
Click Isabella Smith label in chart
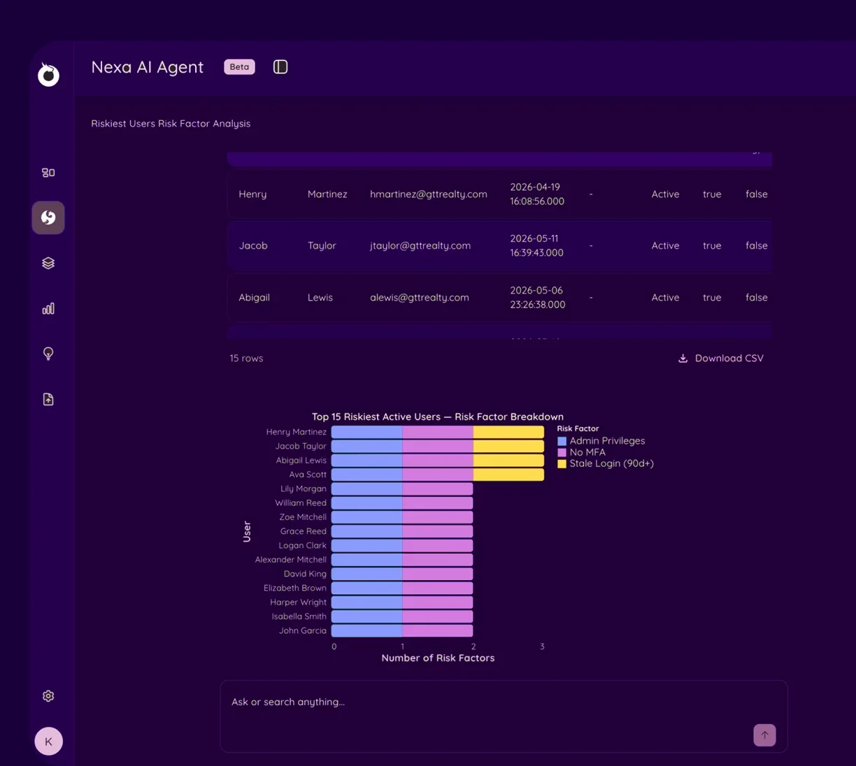tap(299, 616)
